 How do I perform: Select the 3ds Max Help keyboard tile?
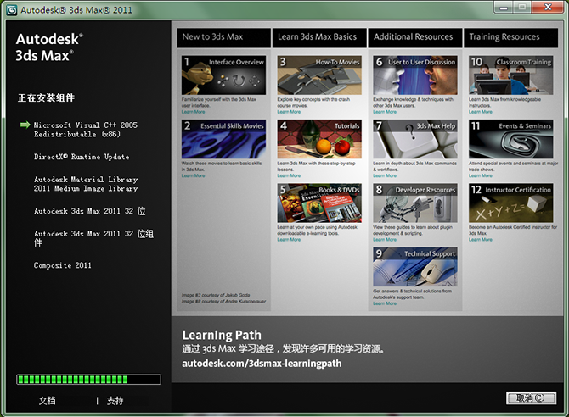click(415, 139)
